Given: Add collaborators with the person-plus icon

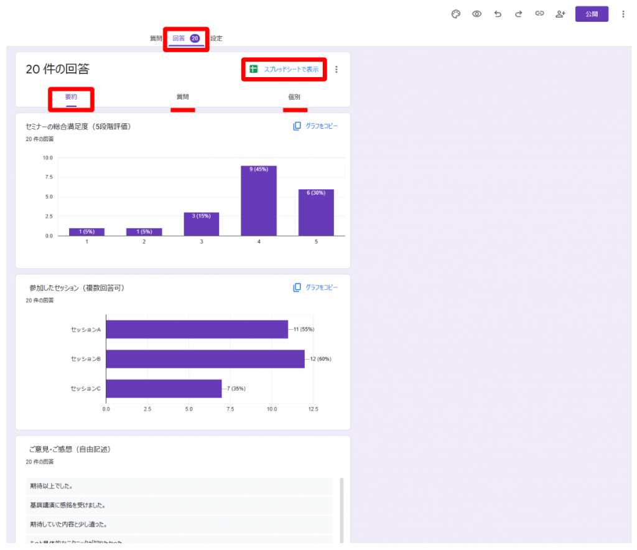Looking at the screenshot, I should coord(560,14).
